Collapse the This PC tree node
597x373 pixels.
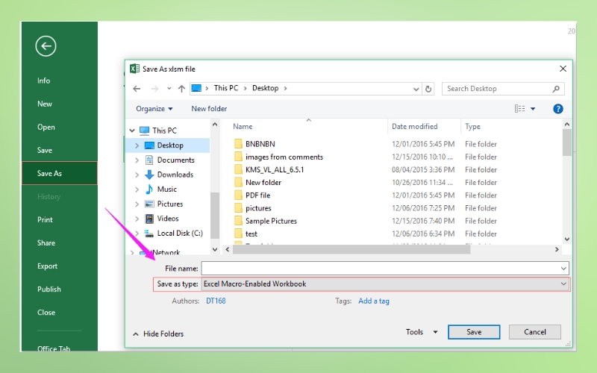pyautogui.click(x=132, y=131)
